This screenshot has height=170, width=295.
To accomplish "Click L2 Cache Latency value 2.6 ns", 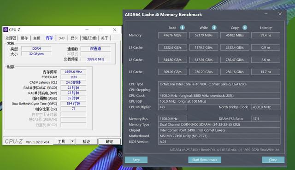I will 265,60.
